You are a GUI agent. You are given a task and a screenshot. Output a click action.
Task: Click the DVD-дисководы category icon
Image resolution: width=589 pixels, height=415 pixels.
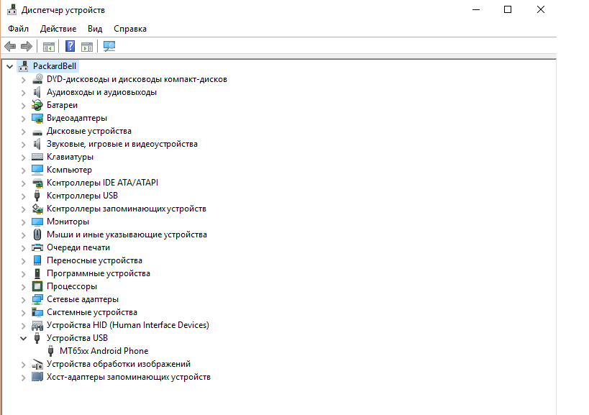(37, 79)
